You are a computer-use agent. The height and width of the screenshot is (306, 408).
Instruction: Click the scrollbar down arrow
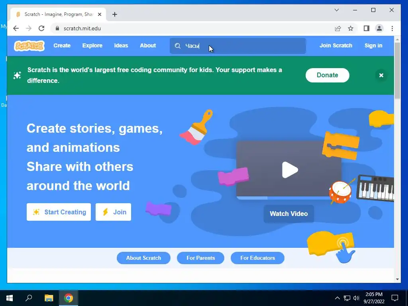[x=397, y=279]
